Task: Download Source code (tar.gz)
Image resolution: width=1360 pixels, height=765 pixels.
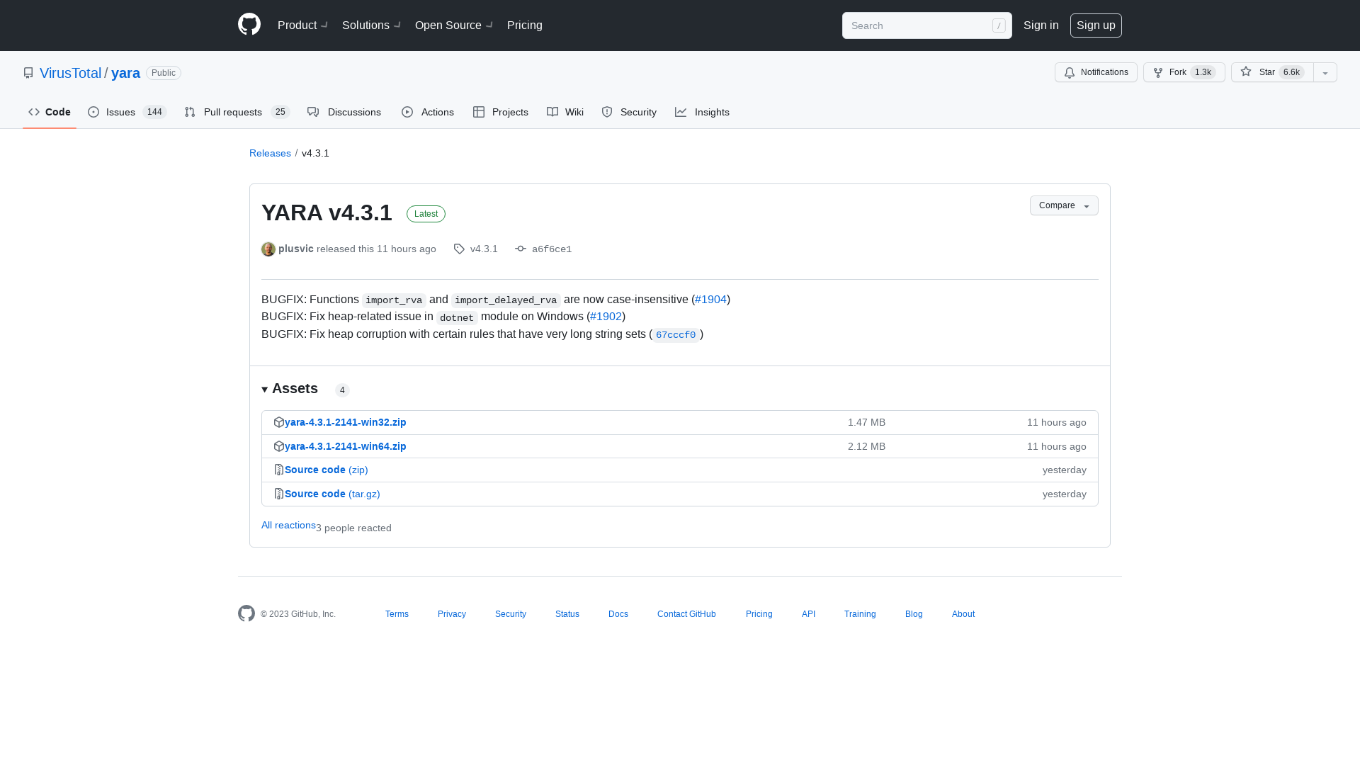Action: tap(332, 494)
